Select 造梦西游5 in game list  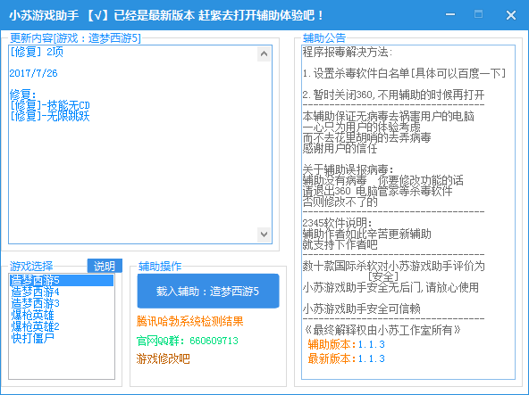62,280
